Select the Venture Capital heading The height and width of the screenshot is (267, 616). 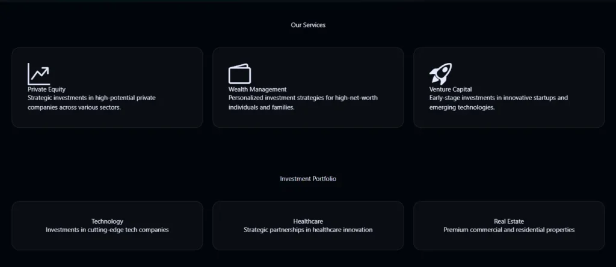[x=451, y=89]
